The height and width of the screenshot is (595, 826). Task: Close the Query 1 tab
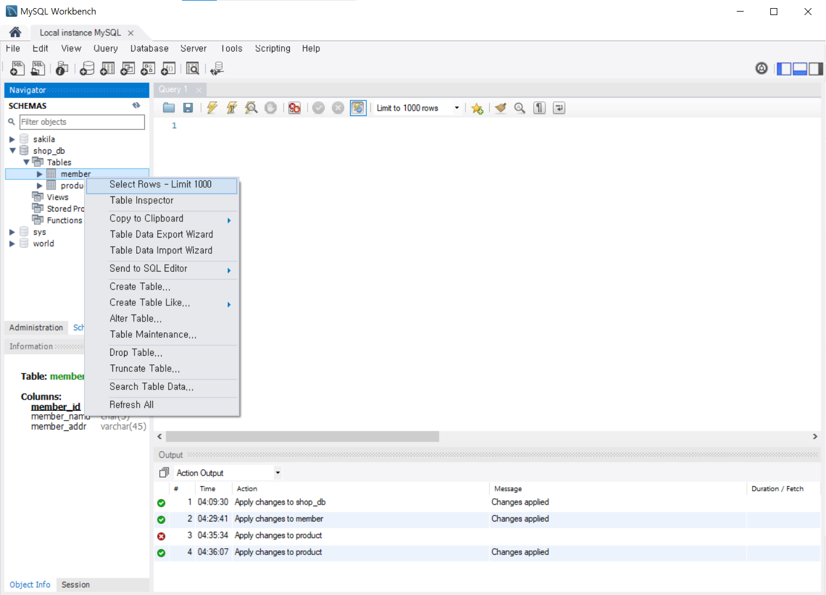tap(199, 90)
